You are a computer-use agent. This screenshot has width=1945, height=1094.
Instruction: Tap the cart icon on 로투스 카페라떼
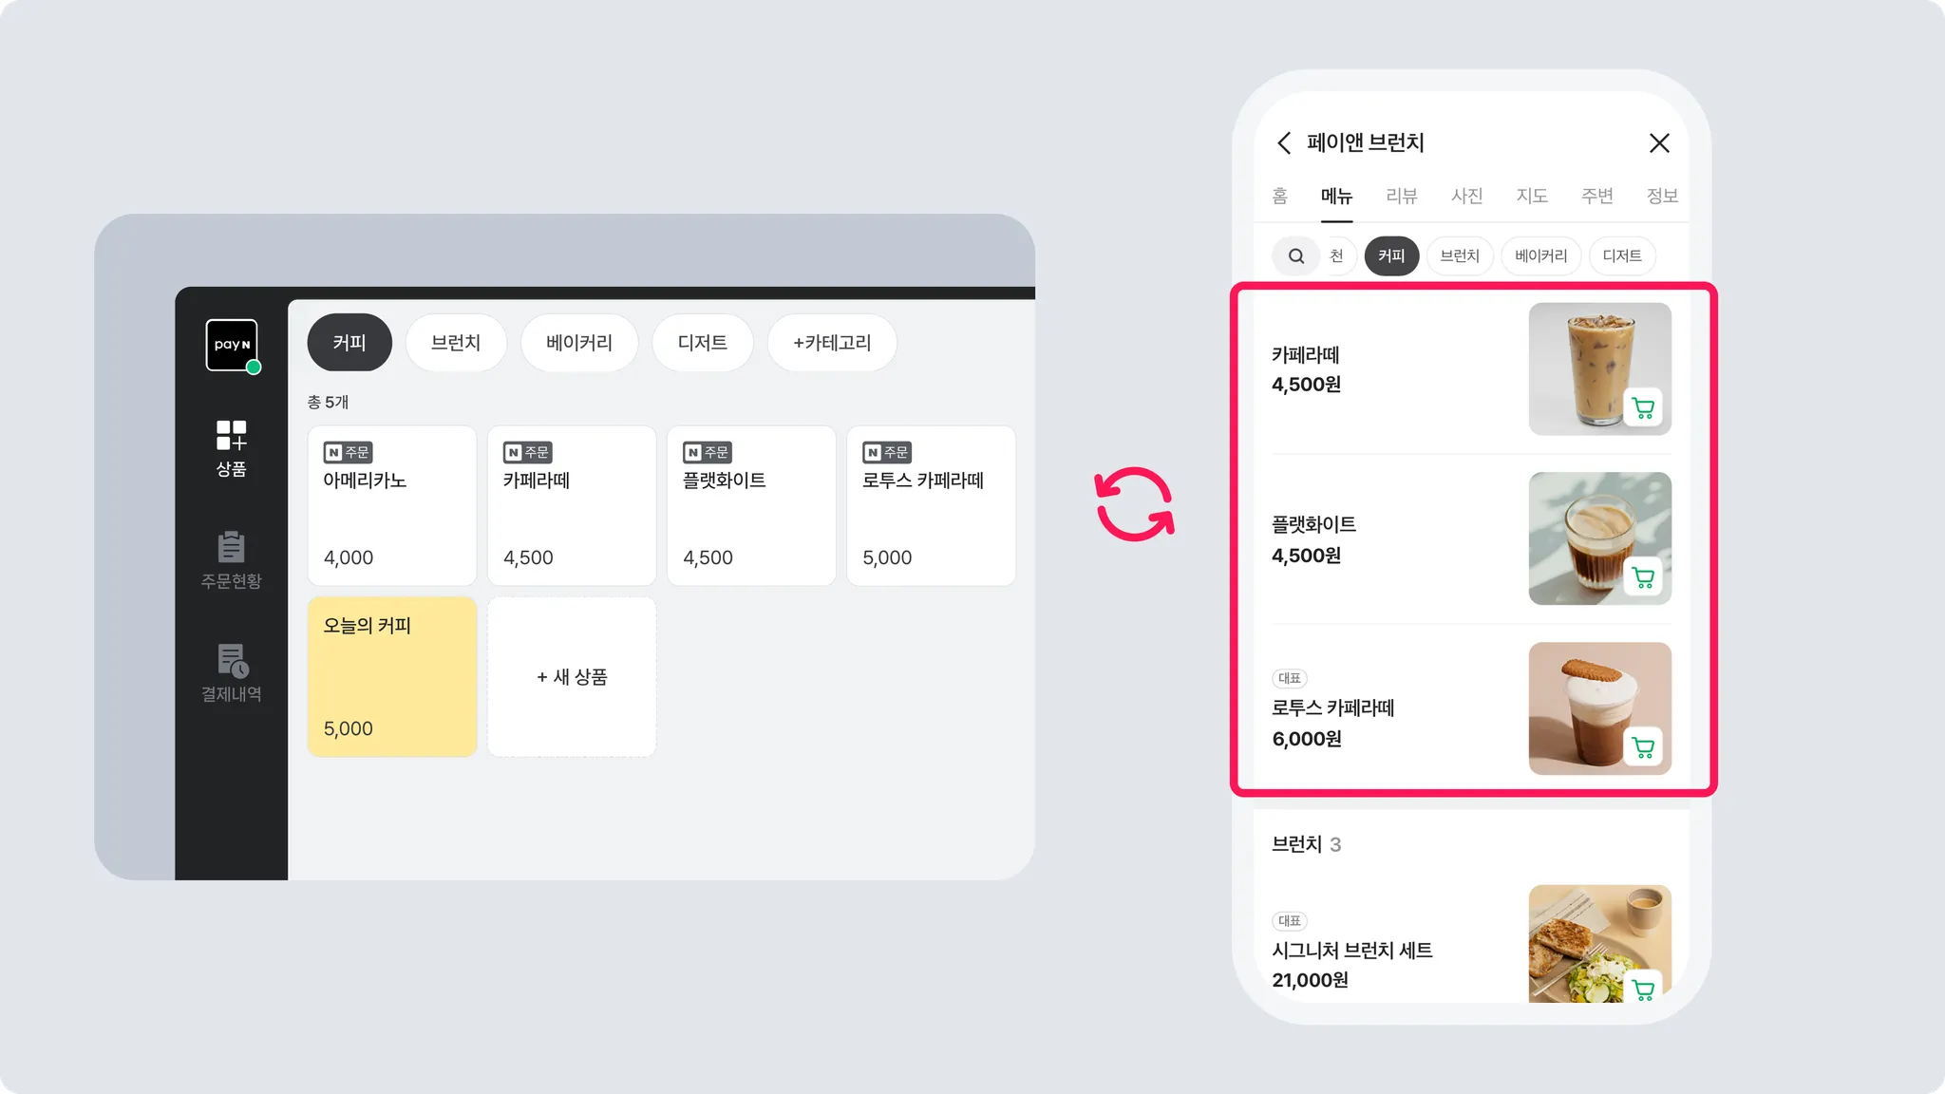1642,747
